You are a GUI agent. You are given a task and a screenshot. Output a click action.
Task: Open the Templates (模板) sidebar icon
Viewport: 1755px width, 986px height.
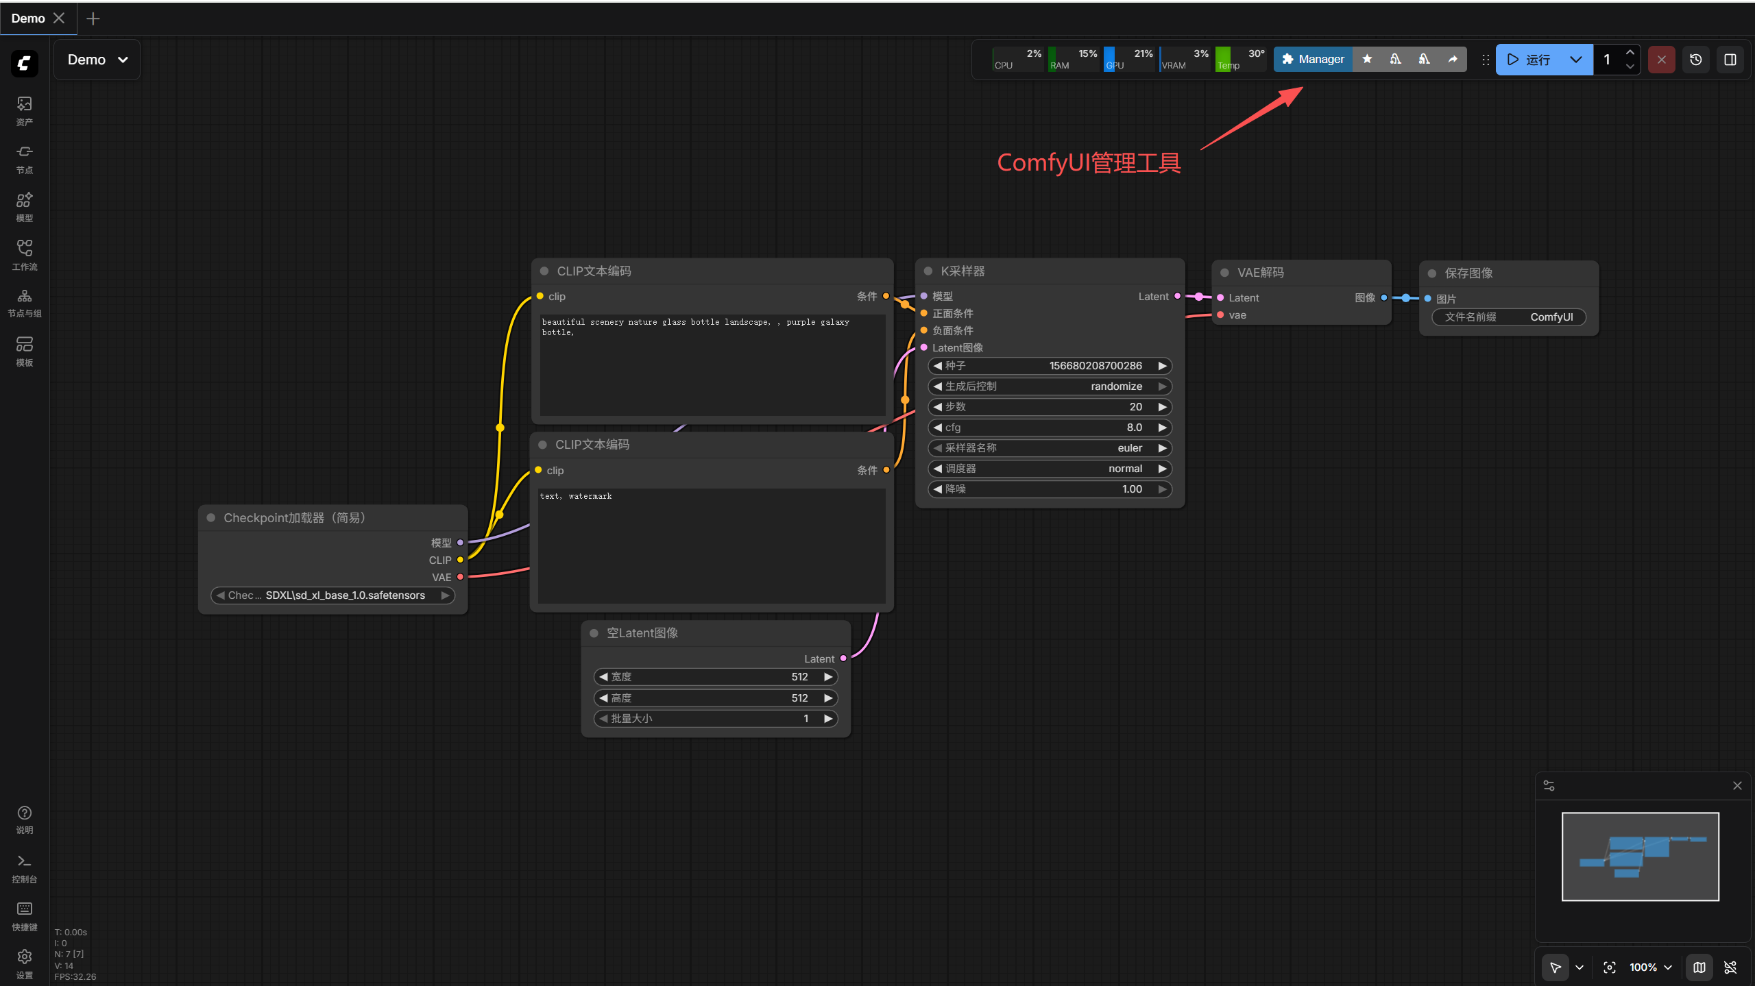[x=25, y=350]
